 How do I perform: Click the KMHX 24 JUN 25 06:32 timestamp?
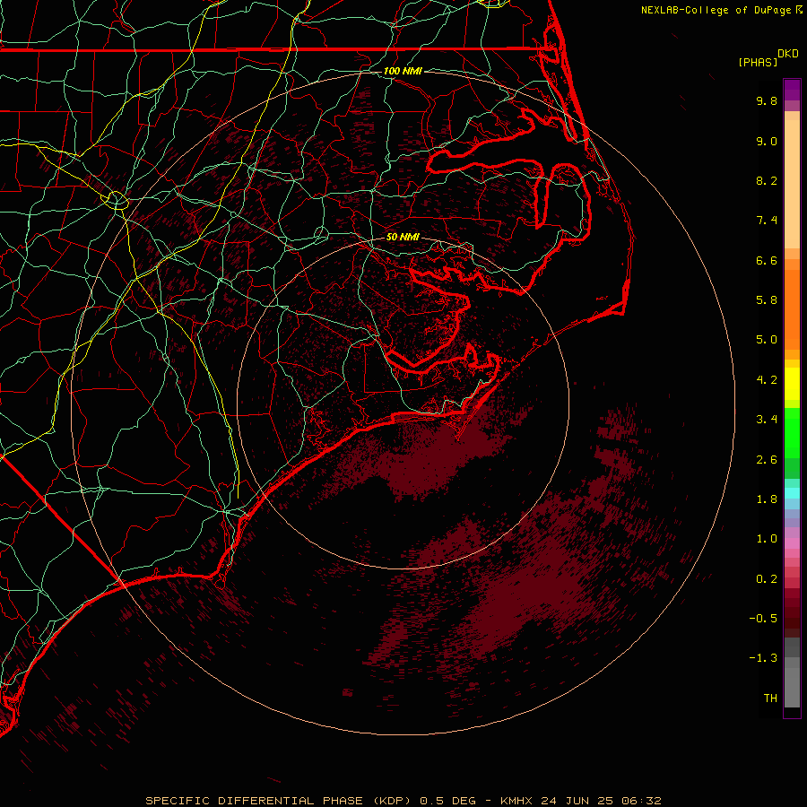(580, 801)
